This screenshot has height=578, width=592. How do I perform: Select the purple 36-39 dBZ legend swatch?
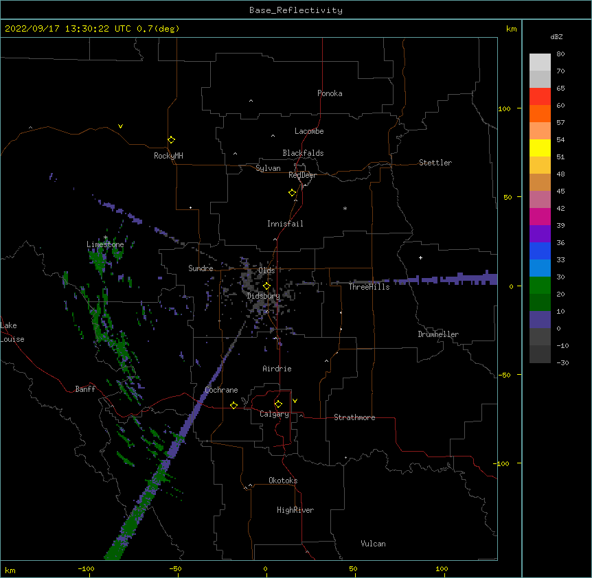point(540,234)
